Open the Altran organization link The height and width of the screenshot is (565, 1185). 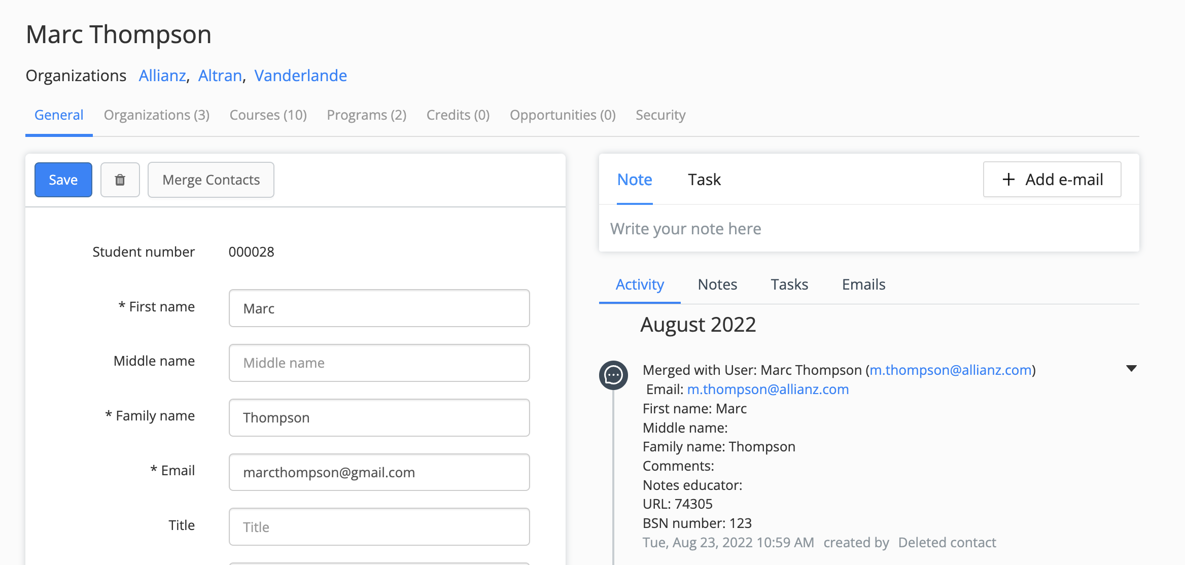tap(220, 76)
